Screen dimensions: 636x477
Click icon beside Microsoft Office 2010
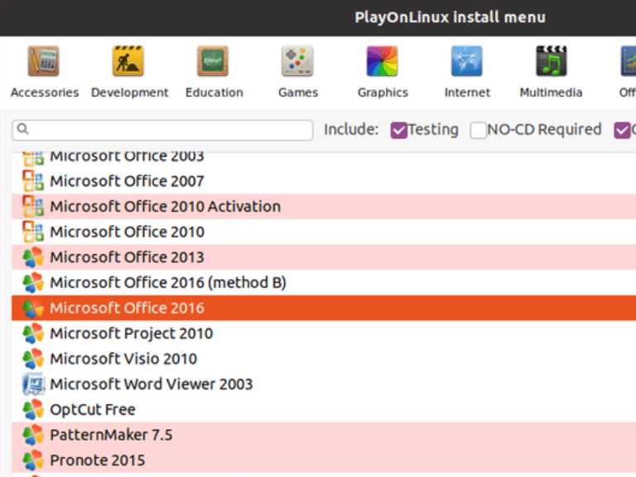click(x=33, y=232)
